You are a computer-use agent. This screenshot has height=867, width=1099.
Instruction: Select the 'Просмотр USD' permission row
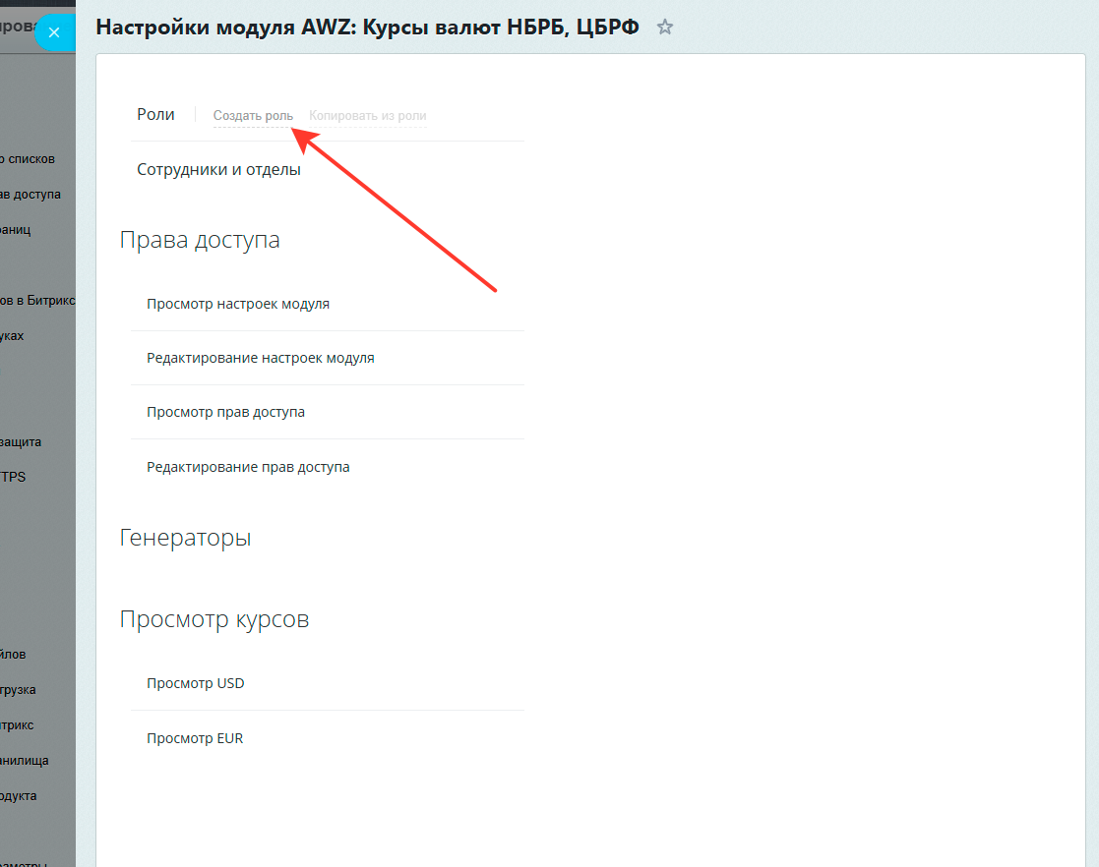click(195, 683)
